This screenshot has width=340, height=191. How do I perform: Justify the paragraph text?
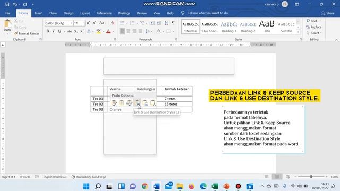tap(140, 31)
